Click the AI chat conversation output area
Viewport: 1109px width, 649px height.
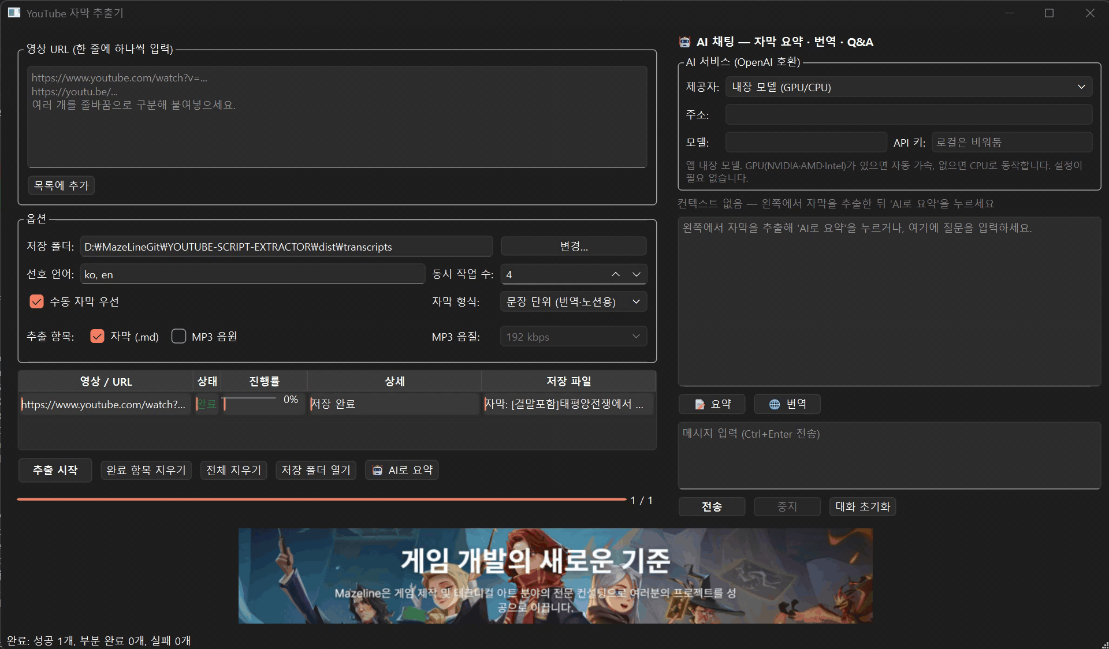(889, 301)
